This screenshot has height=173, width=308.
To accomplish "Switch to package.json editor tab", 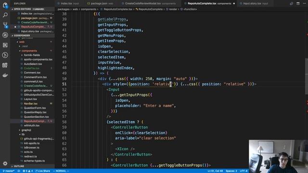I will click(x=101, y=3).
